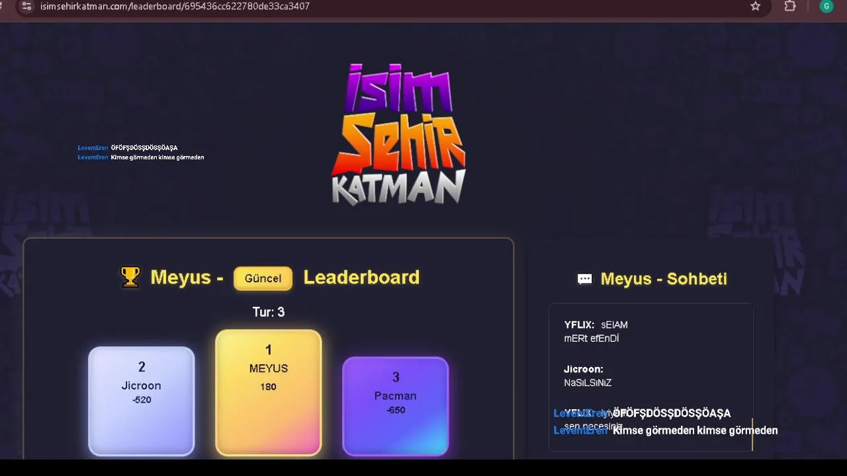This screenshot has height=476, width=847.
Task: Click the "YFLIX:" sender name above sElAM
Action: (579, 325)
